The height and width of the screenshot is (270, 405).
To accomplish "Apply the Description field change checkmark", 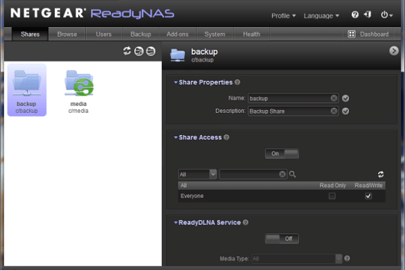I will pyautogui.click(x=345, y=111).
